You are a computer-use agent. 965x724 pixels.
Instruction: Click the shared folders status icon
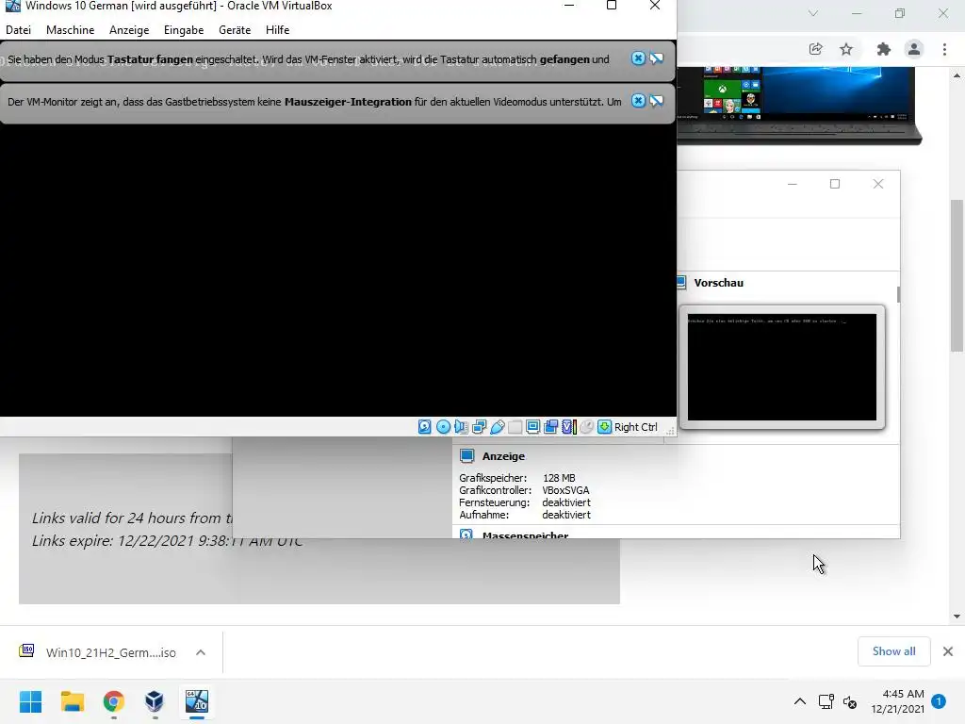515,427
